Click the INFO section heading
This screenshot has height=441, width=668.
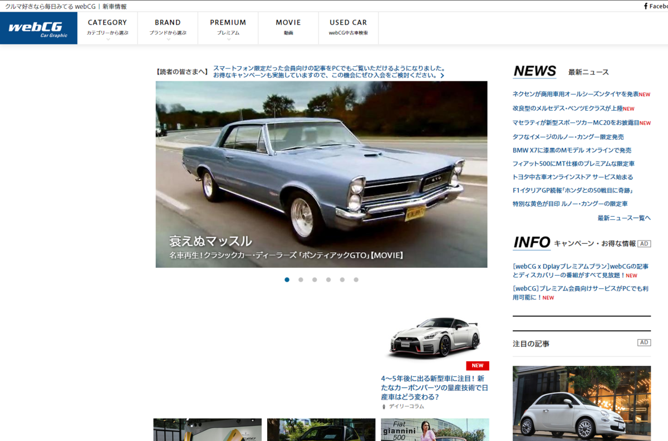click(x=532, y=242)
